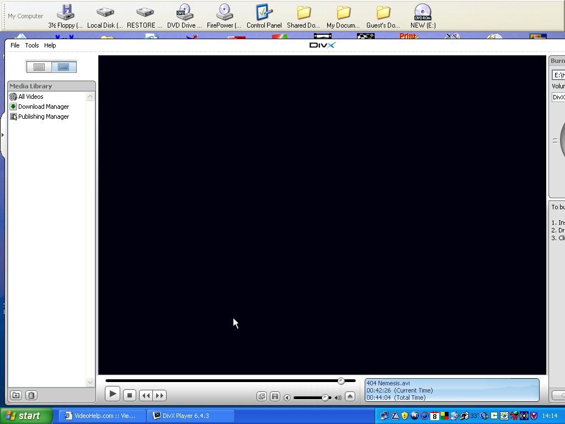The width and height of the screenshot is (565, 424).
Task: Rewind the video
Action: 146,395
